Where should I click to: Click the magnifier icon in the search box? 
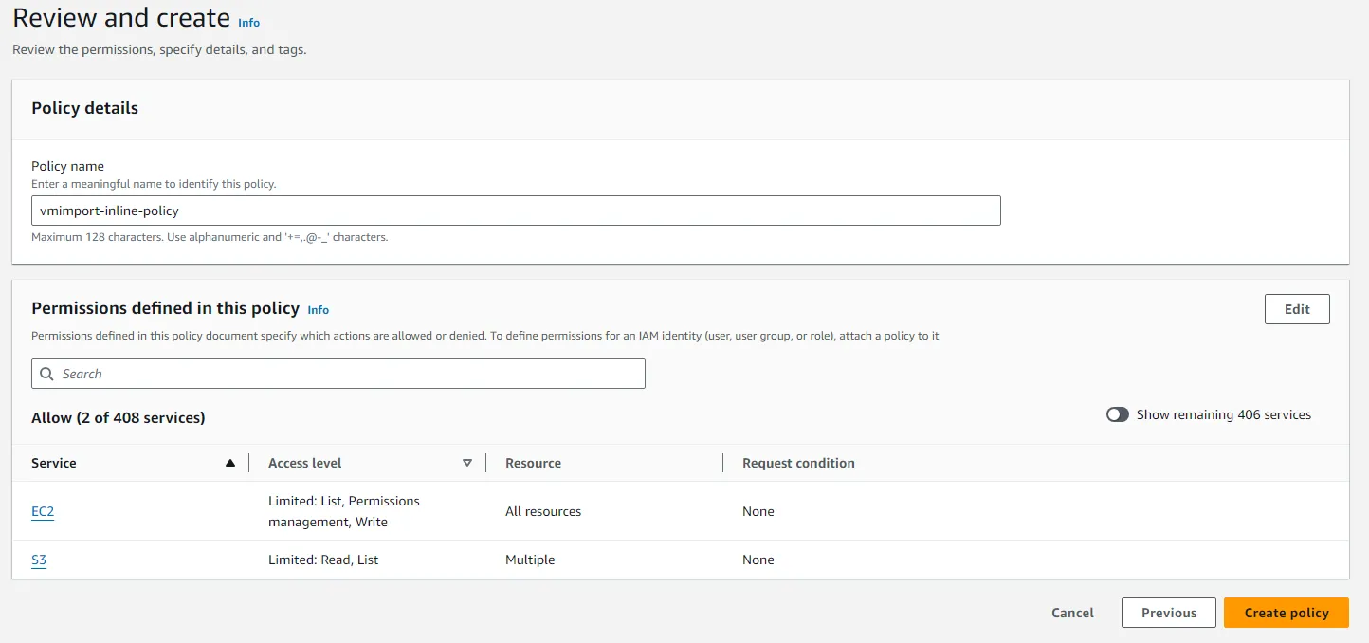point(47,374)
